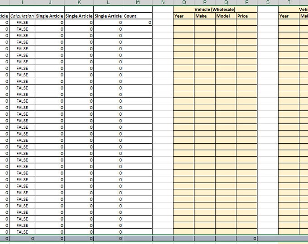Click the Count value 0 in column M
Viewport: 308px width, 244px height.
pyautogui.click(x=138, y=23)
